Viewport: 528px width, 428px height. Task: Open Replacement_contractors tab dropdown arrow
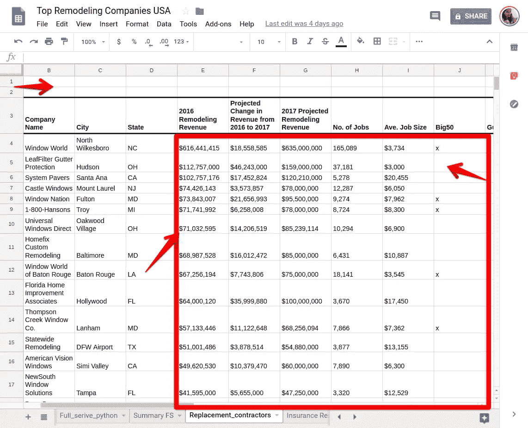point(277,415)
